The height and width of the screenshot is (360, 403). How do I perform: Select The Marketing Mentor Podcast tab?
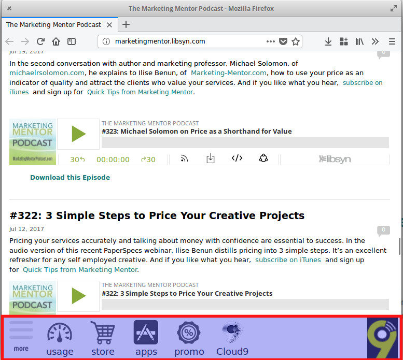click(x=54, y=24)
